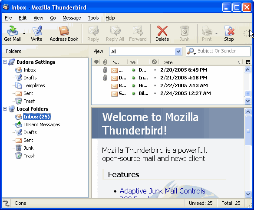254x210 pixels.
Task: Toggle junk status of 2/20/2005 message
Action: [155, 70]
